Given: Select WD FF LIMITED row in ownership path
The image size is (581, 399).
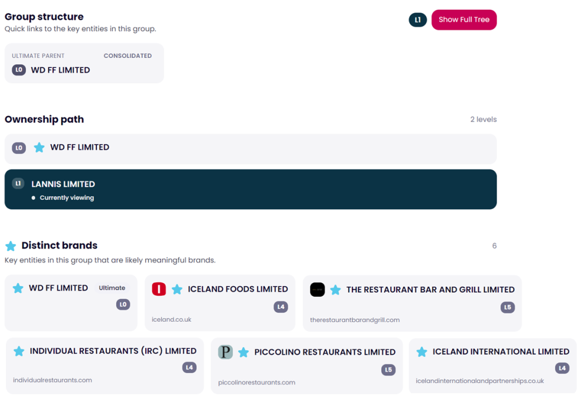Looking at the screenshot, I should point(250,149).
